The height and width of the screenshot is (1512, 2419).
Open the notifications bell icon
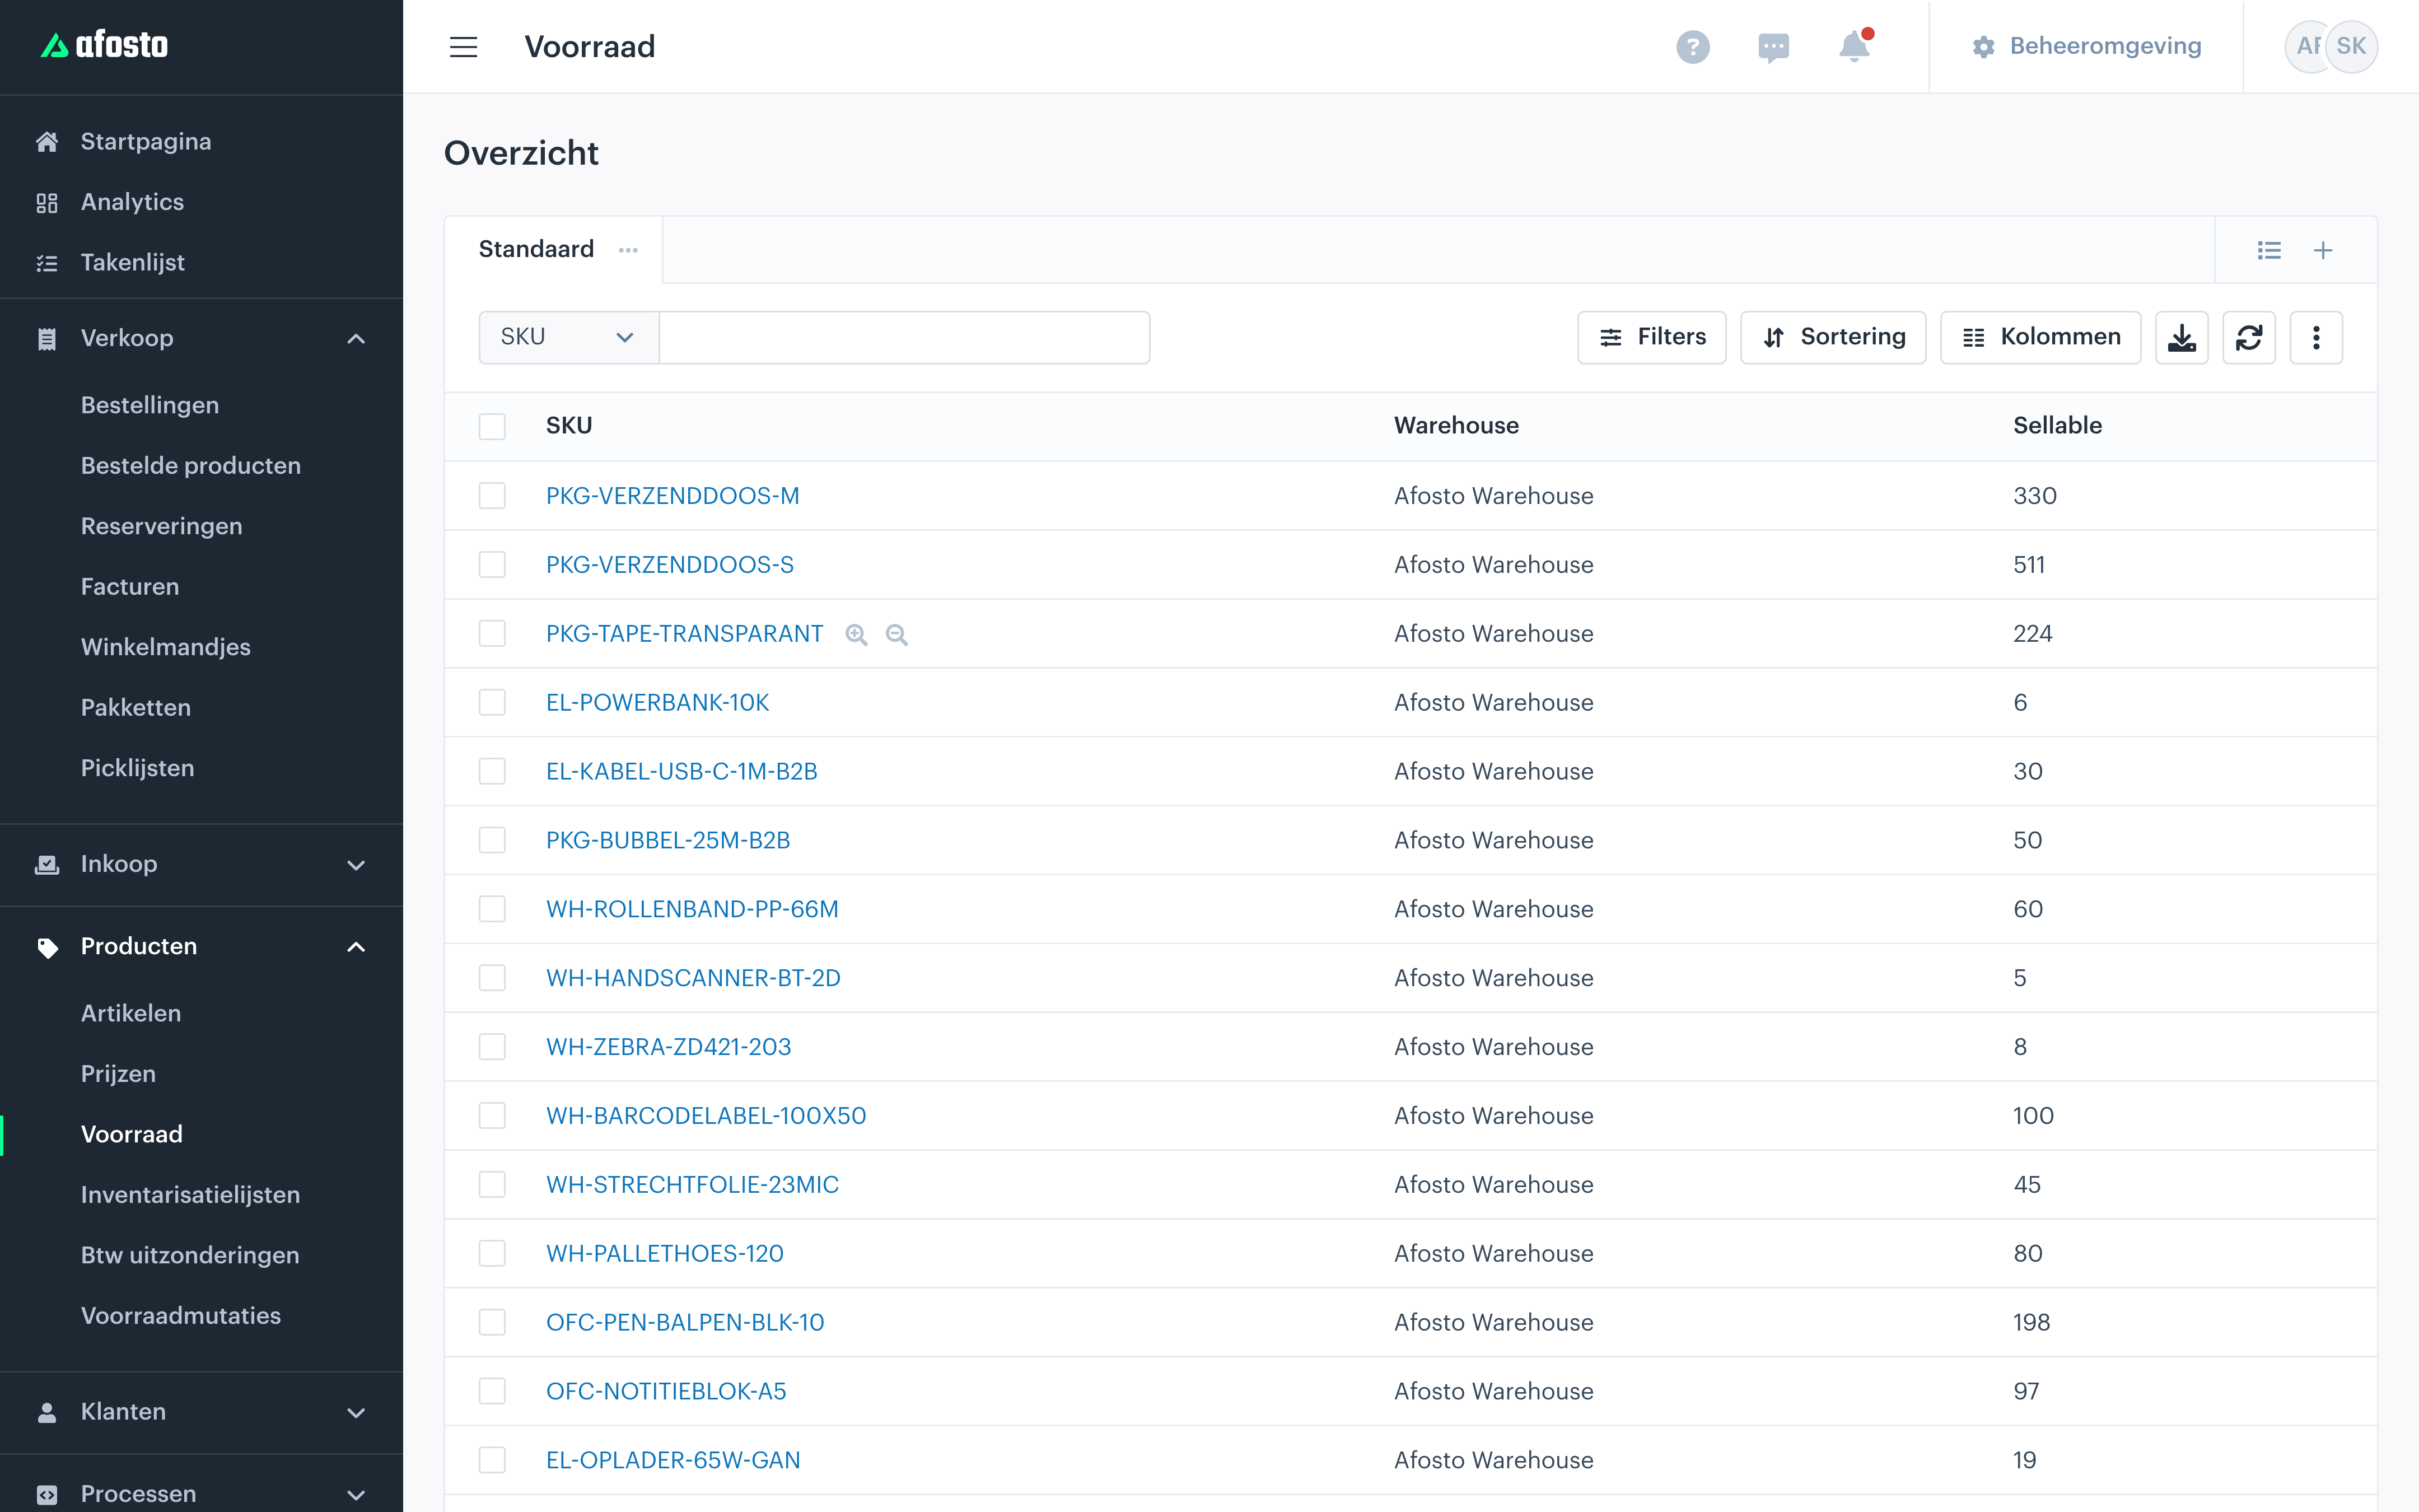(x=1854, y=46)
